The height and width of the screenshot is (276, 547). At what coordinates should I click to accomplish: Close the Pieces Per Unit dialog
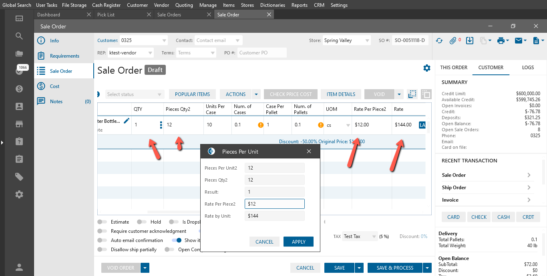(309, 151)
